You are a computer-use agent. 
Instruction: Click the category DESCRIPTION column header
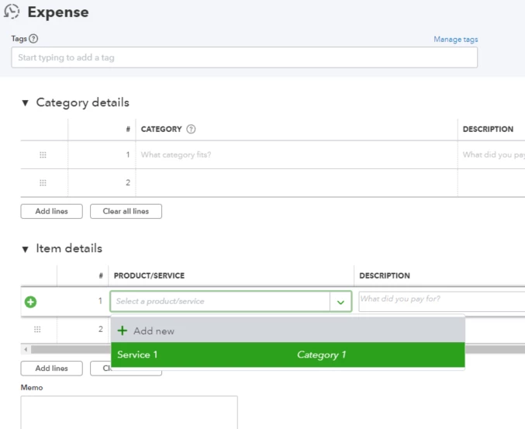pyautogui.click(x=488, y=130)
